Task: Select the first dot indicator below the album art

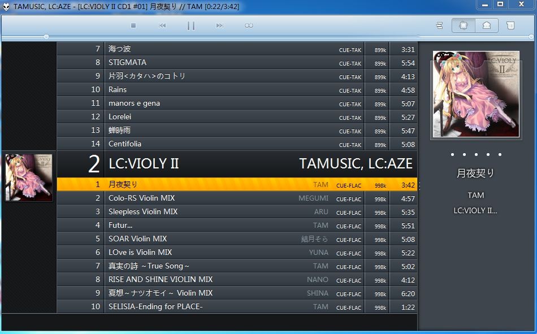Action: click(452, 154)
